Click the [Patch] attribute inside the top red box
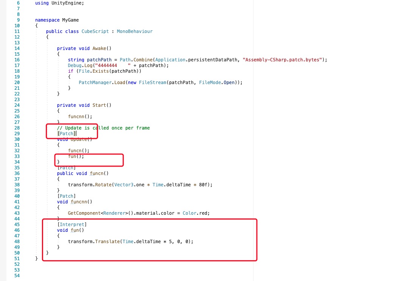 tap(67, 133)
